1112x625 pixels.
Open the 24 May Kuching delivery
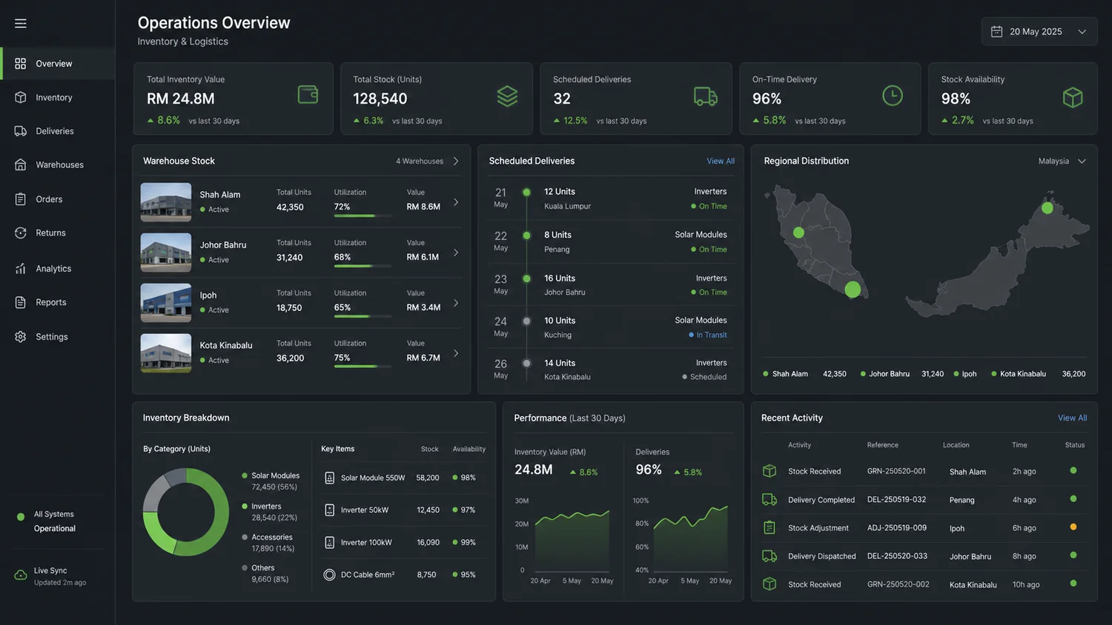pos(611,327)
